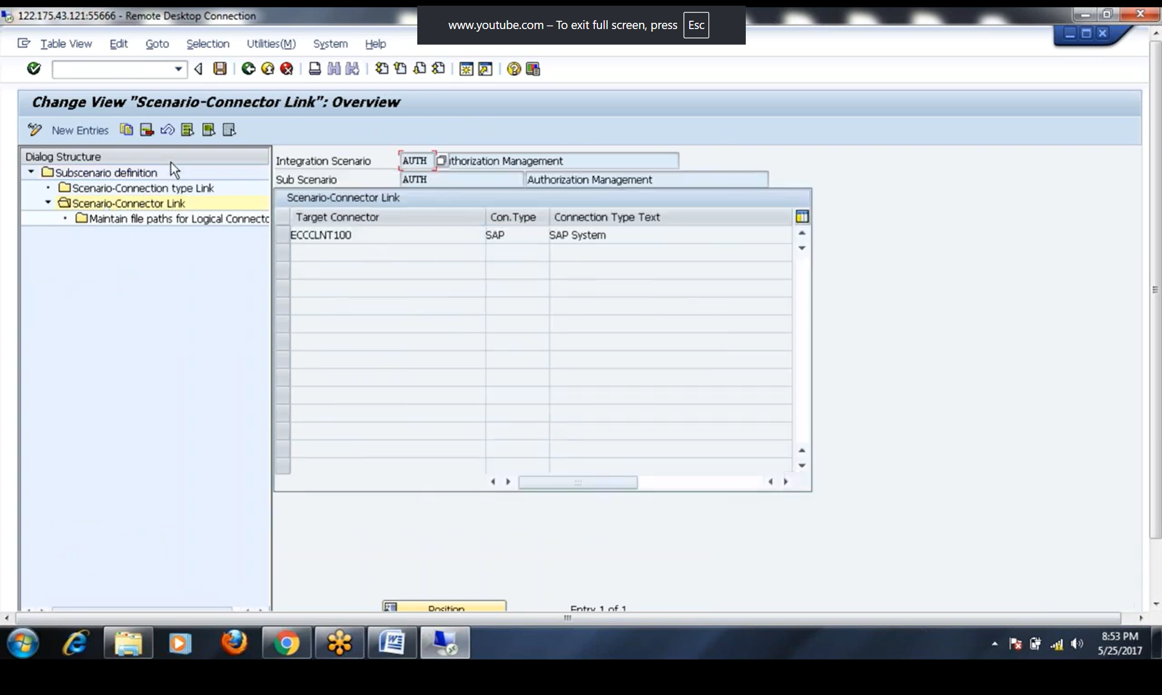Select the Subscenario definition folder label

pyautogui.click(x=106, y=172)
